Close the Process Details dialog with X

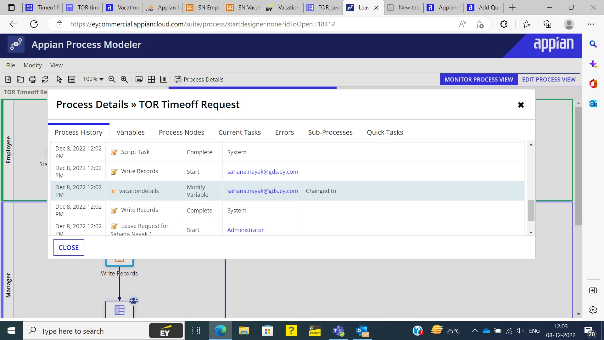coord(521,105)
